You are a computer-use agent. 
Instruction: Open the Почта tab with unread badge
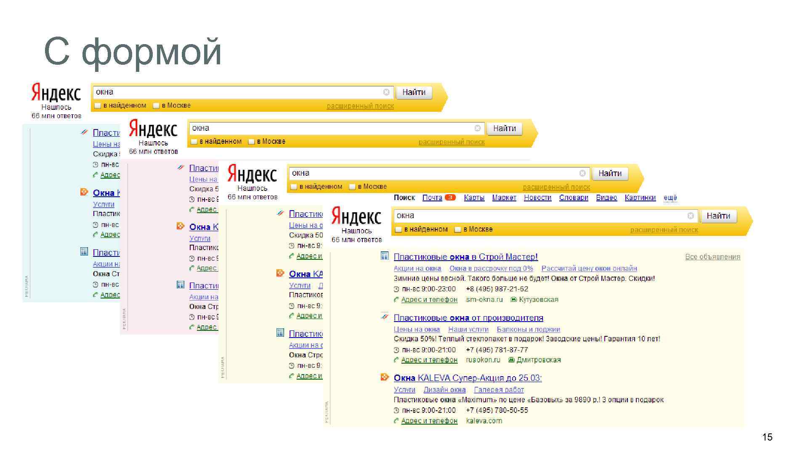click(432, 198)
